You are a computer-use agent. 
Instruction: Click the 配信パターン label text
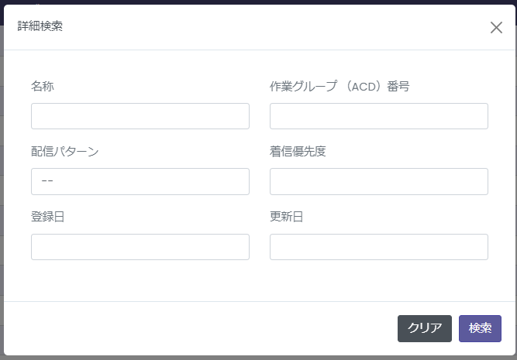pyautogui.click(x=65, y=151)
